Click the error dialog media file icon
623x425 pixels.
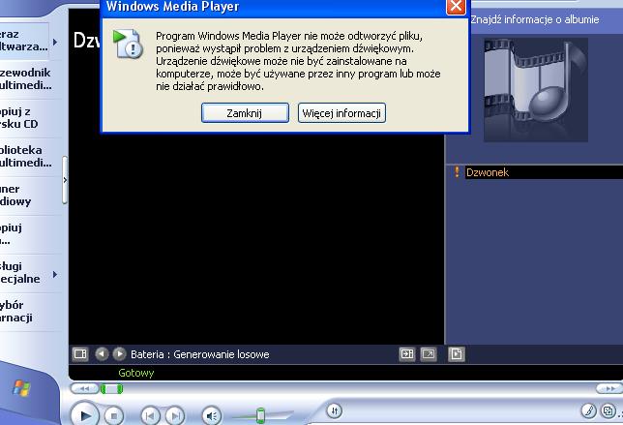128,44
